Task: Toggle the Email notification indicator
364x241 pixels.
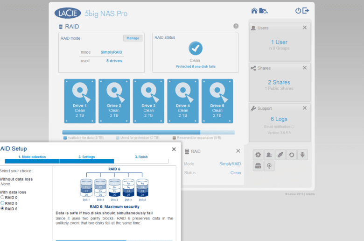Action: coord(293,127)
